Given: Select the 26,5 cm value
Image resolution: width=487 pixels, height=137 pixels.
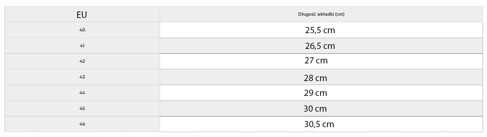Looking at the screenshot, I should [320, 46].
